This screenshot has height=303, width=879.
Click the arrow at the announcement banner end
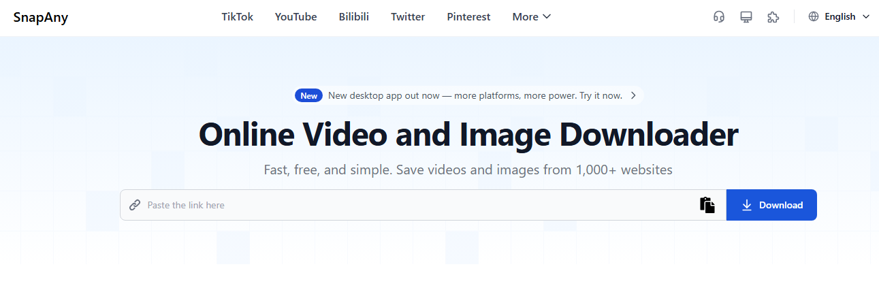point(633,96)
